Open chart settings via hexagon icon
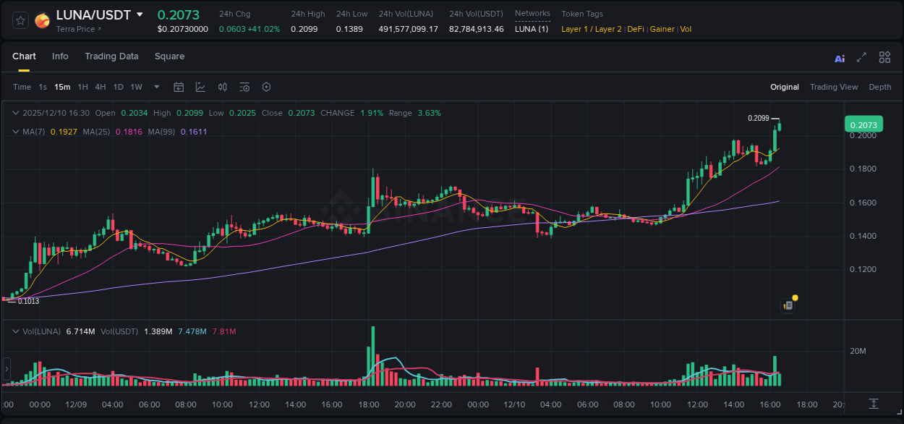Viewport: 904px width, 424px height. [x=266, y=87]
